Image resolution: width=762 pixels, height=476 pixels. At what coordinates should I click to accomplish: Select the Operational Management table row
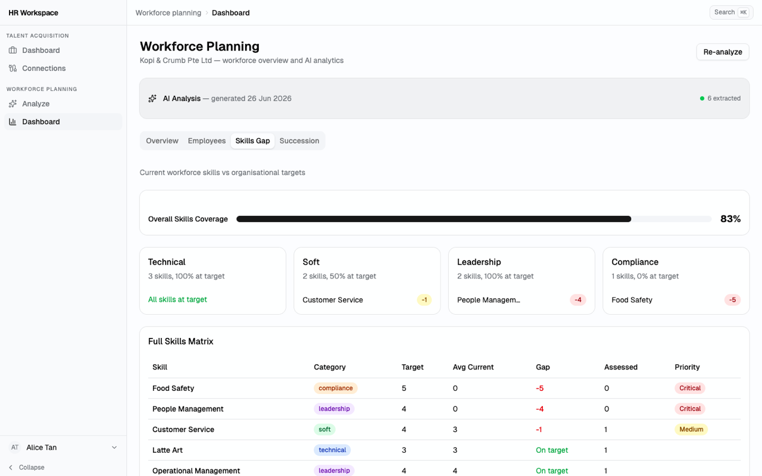coord(444,469)
